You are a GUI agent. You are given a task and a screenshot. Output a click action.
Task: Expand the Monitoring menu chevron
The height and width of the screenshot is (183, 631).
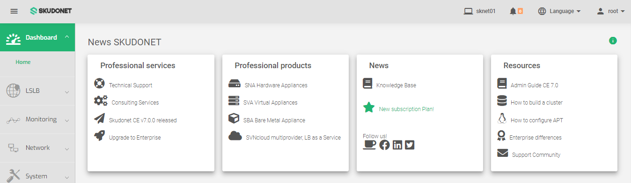(x=67, y=120)
